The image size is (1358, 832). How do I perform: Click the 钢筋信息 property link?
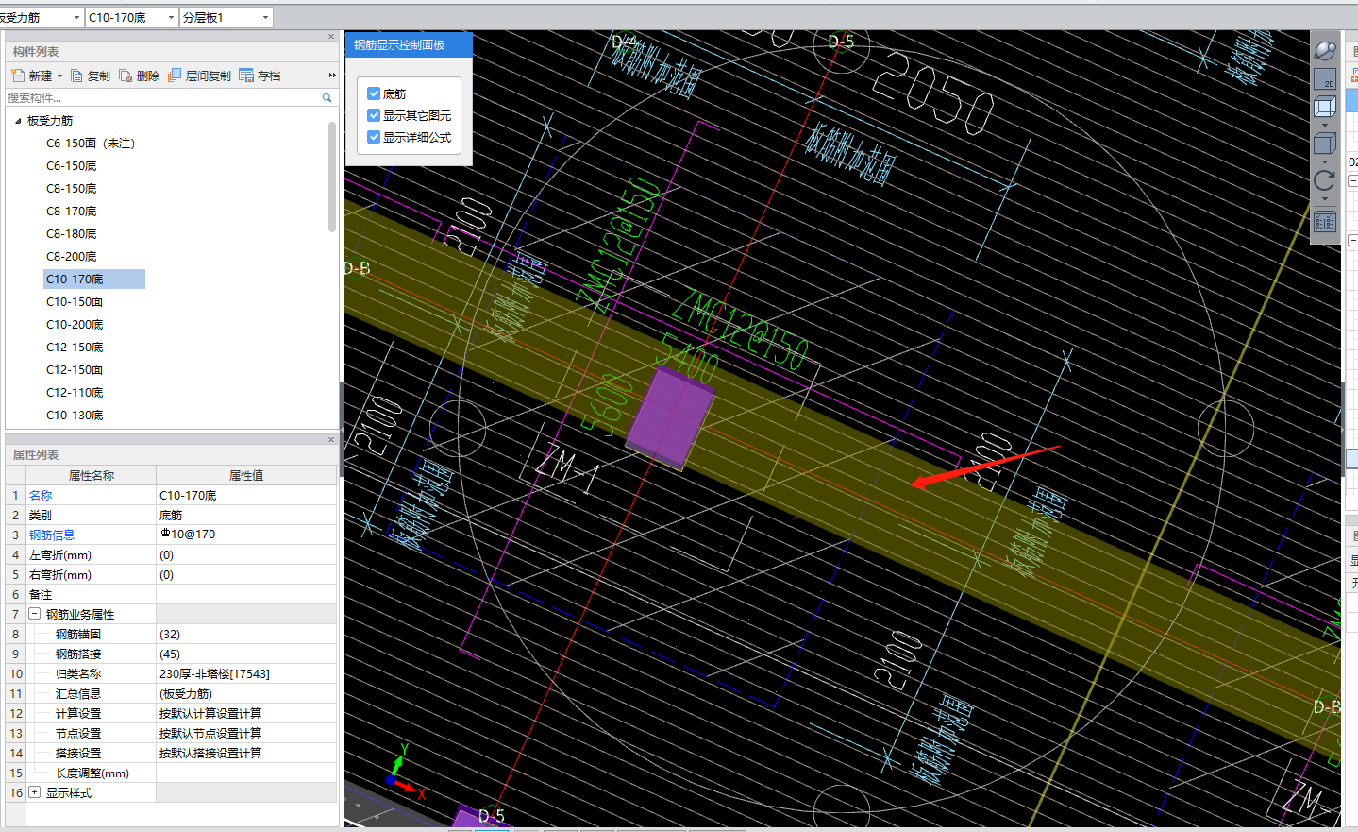pyautogui.click(x=52, y=535)
